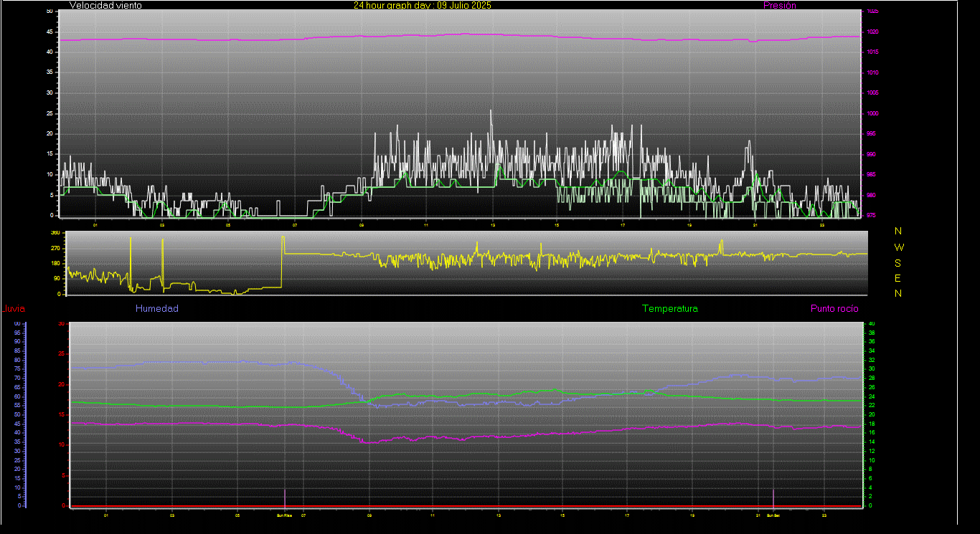Select the "Punto rocío" legend label
The image size is (980, 534).
834,309
